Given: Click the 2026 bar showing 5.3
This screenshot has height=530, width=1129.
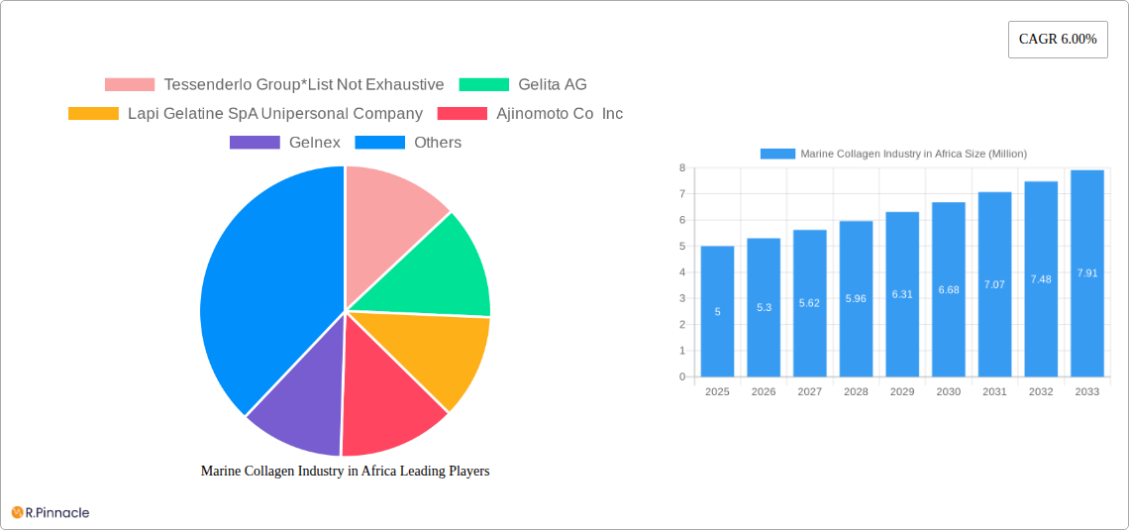Looking at the screenshot, I should coord(764,307).
